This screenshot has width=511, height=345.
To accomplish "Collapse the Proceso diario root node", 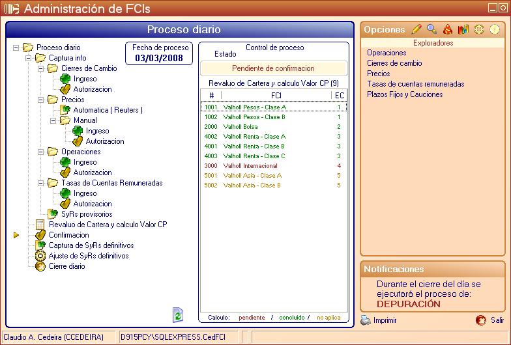I will click(x=16, y=48).
